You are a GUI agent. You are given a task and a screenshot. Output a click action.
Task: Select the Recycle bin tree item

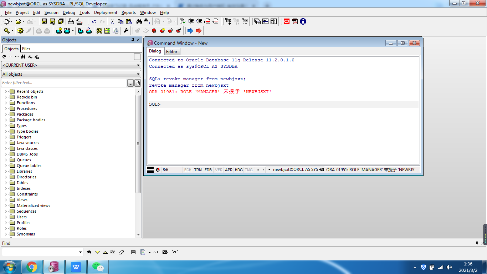pos(27,97)
